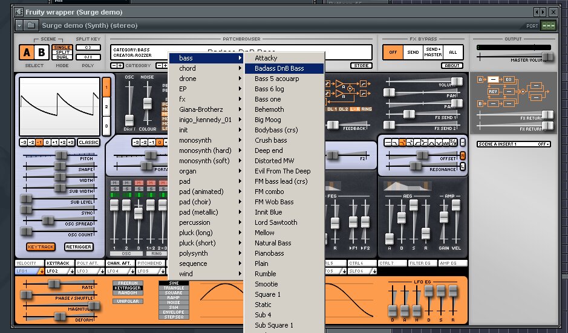Select the EQ block in FX routing diagram
The image size is (568, 333).
coord(509,79)
